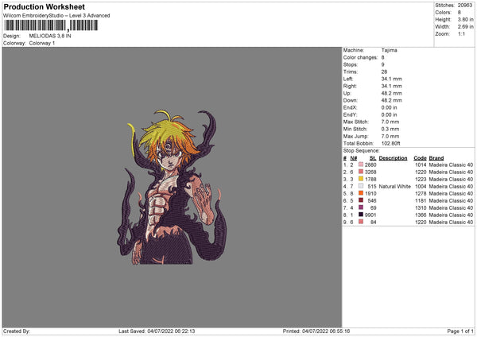Click the Stitches value 20963
477x337 pixels.
pyautogui.click(x=465, y=6)
